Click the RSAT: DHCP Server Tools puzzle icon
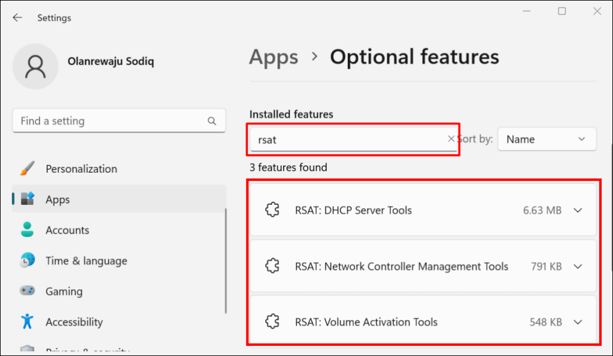The image size is (613, 356). pos(272,210)
